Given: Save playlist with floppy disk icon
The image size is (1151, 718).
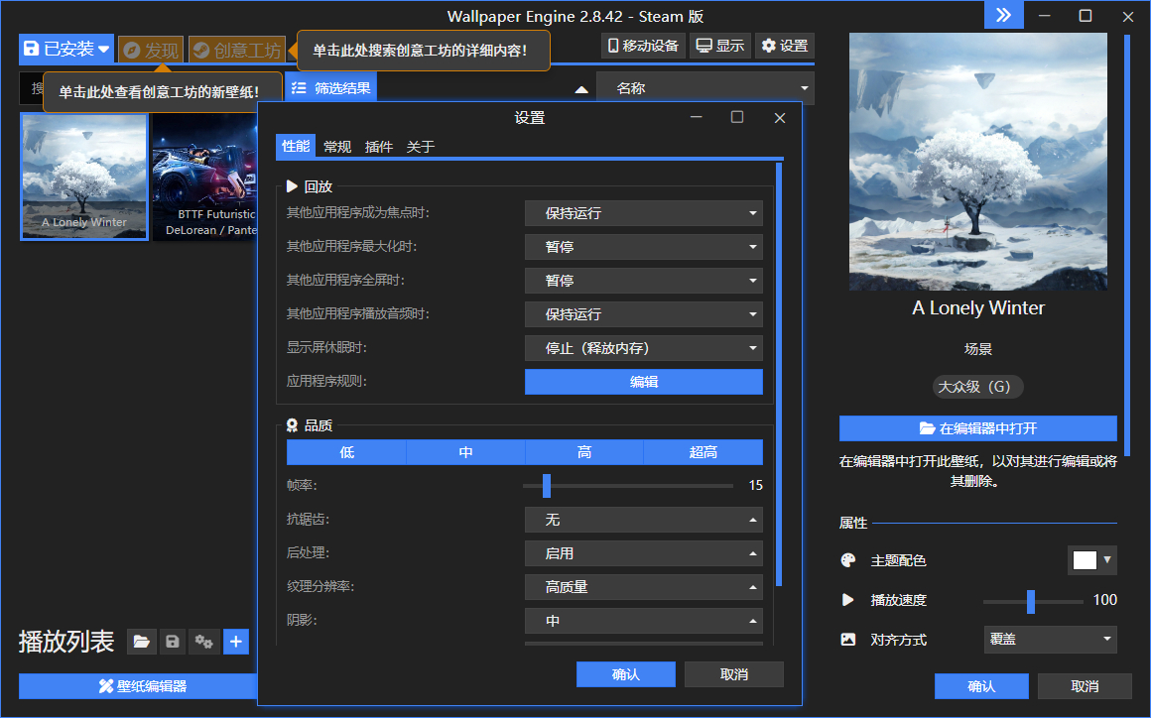Looking at the screenshot, I should coord(173,642).
